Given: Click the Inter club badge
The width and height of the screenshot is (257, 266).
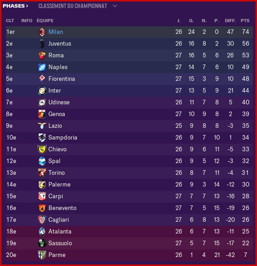Looking at the screenshot, I should click(x=42, y=91).
